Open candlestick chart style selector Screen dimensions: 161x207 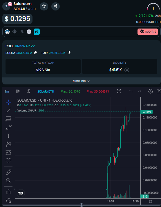18,91
